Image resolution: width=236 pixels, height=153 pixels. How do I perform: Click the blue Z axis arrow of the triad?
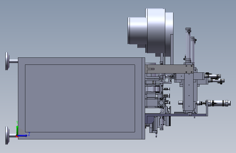point(22,136)
